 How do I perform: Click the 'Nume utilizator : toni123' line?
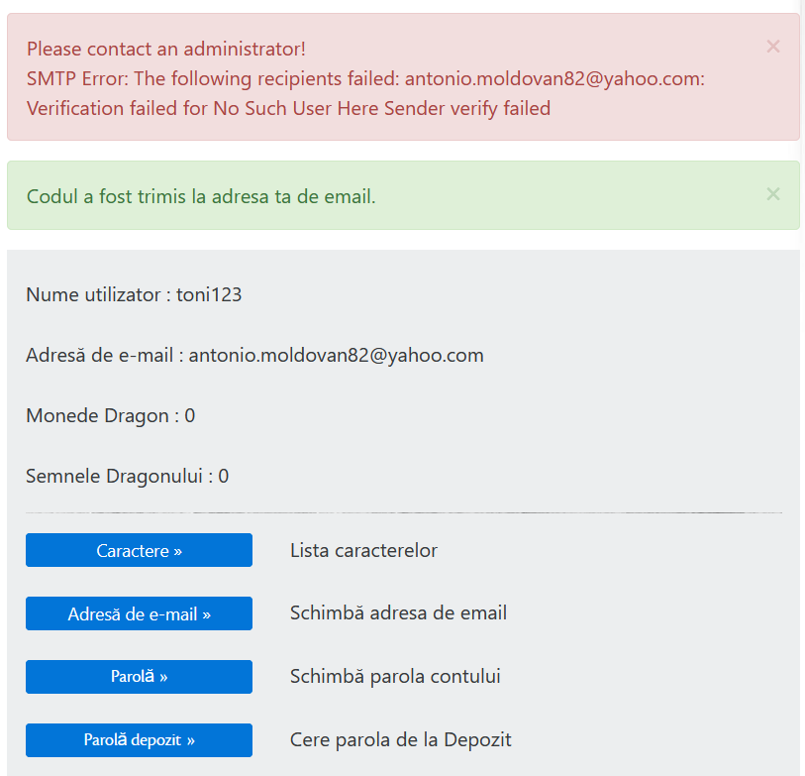click(134, 294)
